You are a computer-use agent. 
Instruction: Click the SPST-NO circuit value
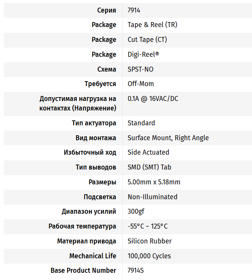click(x=140, y=69)
